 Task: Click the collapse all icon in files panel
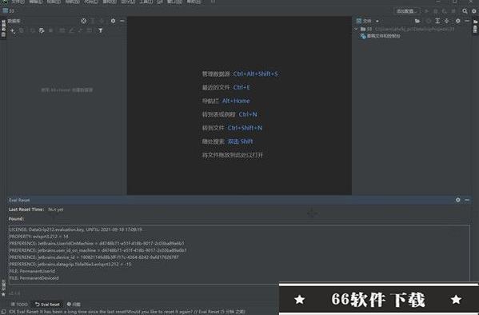coord(447,21)
